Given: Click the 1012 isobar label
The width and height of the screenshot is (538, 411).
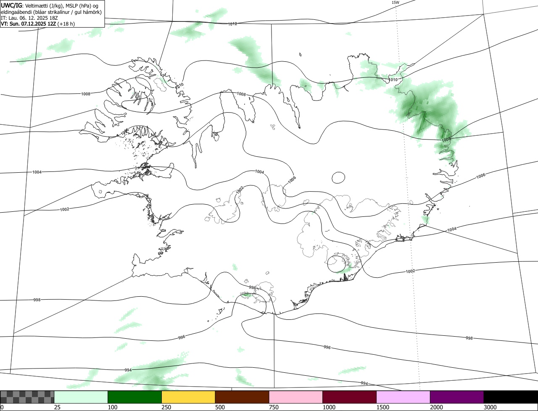Looking at the screenshot, I should [232, 24].
